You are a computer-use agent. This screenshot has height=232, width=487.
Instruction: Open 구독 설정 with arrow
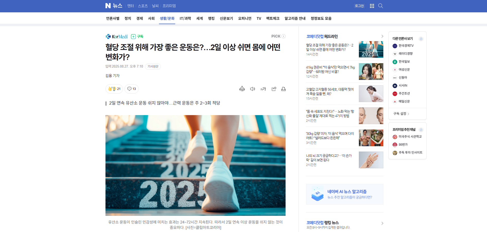point(401,114)
